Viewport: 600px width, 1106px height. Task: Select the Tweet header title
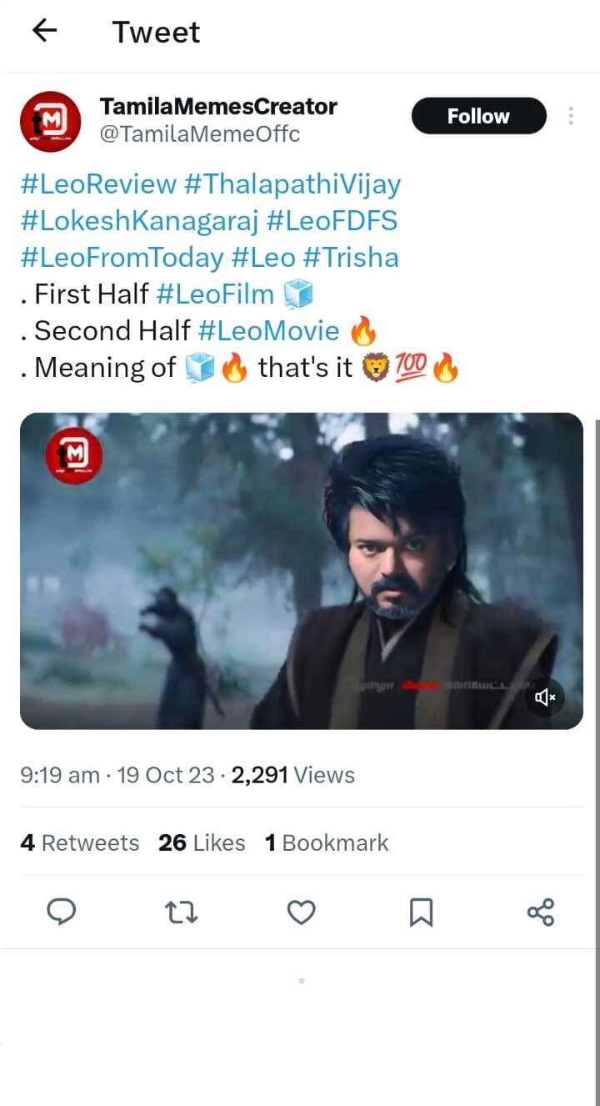(155, 31)
